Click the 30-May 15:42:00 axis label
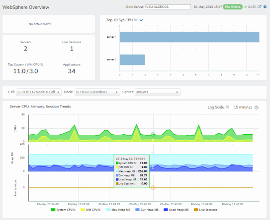Viewport: 270px width, 220px height. [171, 204]
